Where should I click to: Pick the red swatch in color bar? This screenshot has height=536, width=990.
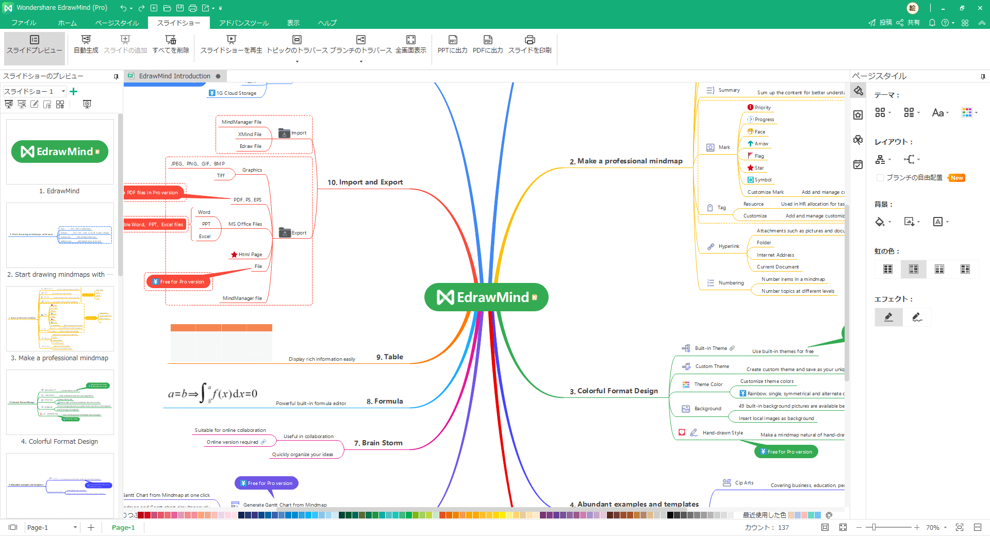(147, 515)
